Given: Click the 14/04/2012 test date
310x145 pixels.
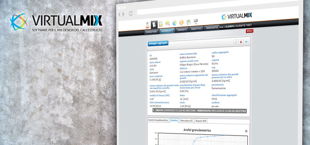Looking at the screenshot, I should (x=155, y=106).
